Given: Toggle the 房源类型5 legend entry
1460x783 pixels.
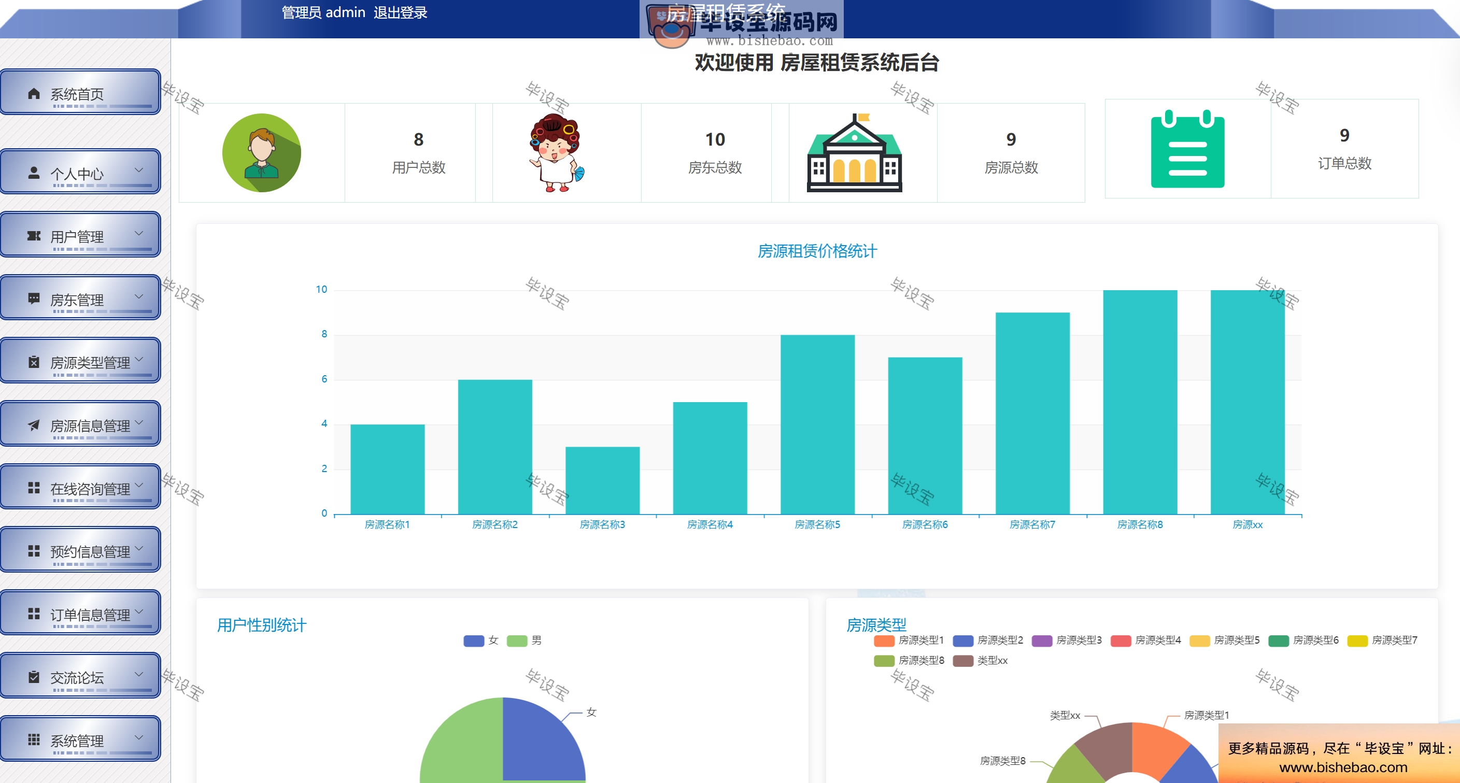Looking at the screenshot, I should coord(1224,640).
